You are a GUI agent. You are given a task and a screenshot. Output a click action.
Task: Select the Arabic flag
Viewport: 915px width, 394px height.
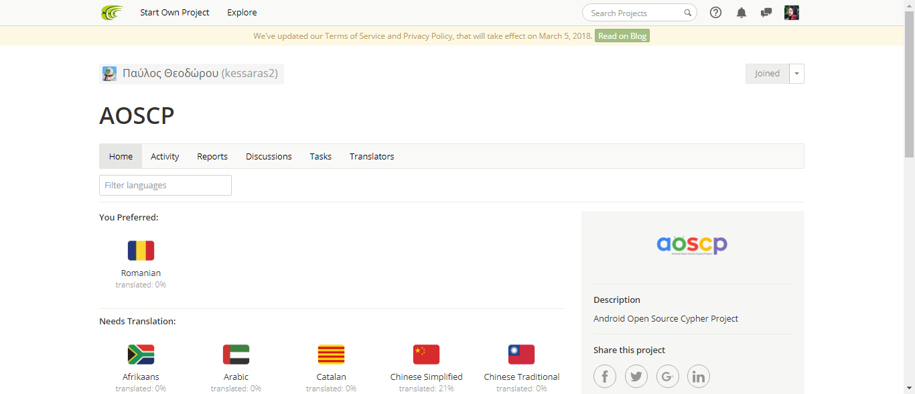point(236,354)
